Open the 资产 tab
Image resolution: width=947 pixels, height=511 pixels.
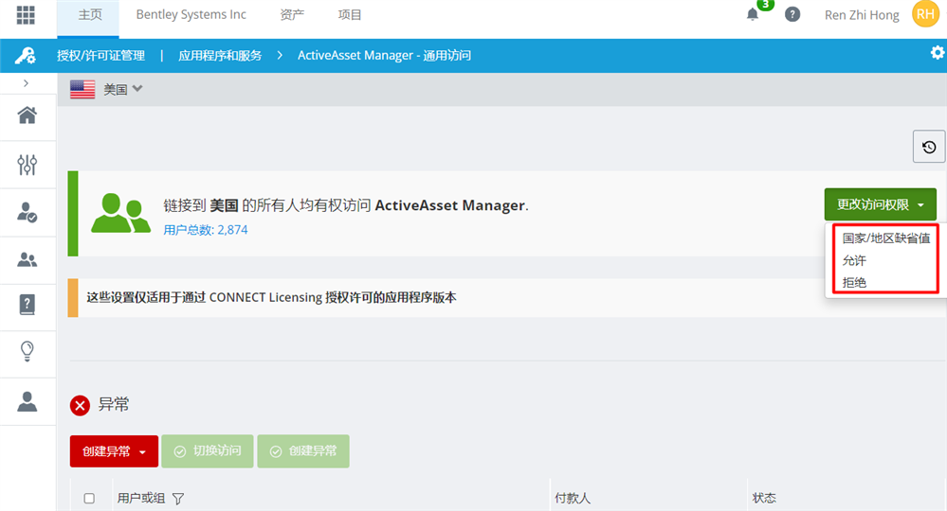pyautogui.click(x=292, y=14)
